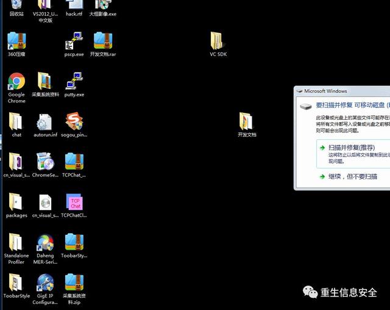Viewport: 390px width, 310px height.
Task: Launch pscp.exe
Action: pyautogui.click(x=74, y=45)
